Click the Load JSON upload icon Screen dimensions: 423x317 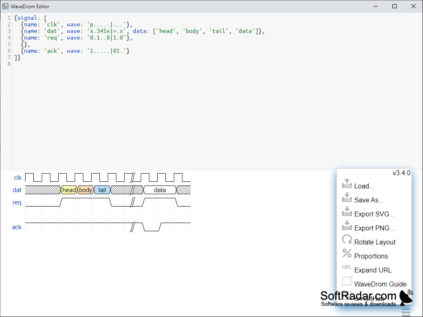(347, 183)
